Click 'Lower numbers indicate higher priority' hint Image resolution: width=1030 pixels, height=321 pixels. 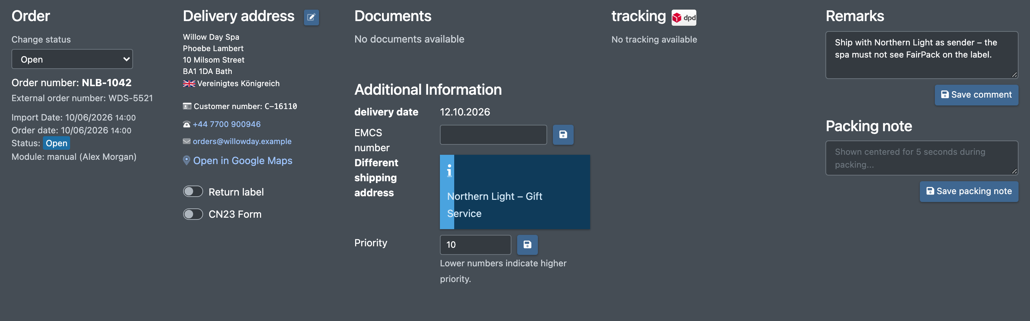pyautogui.click(x=503, y=271)
